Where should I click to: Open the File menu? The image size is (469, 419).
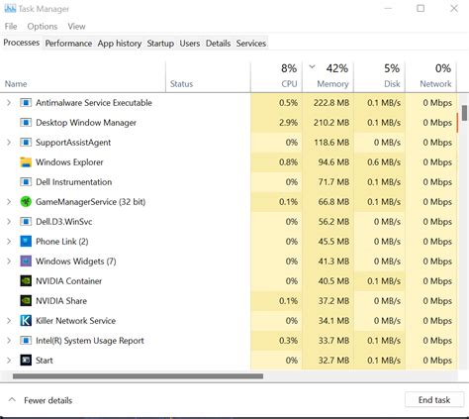[x=11, y=27]
